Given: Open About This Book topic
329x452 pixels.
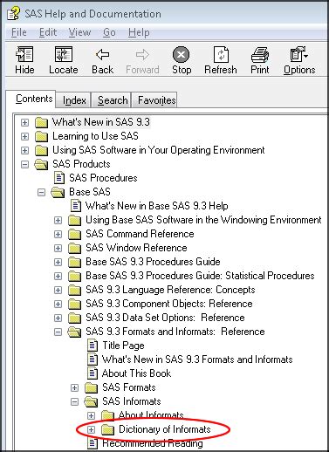Looking at the screenshot, I should tap(136, 373).
